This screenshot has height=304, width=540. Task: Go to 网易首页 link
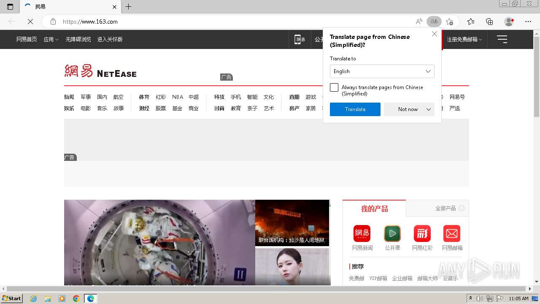27,39
